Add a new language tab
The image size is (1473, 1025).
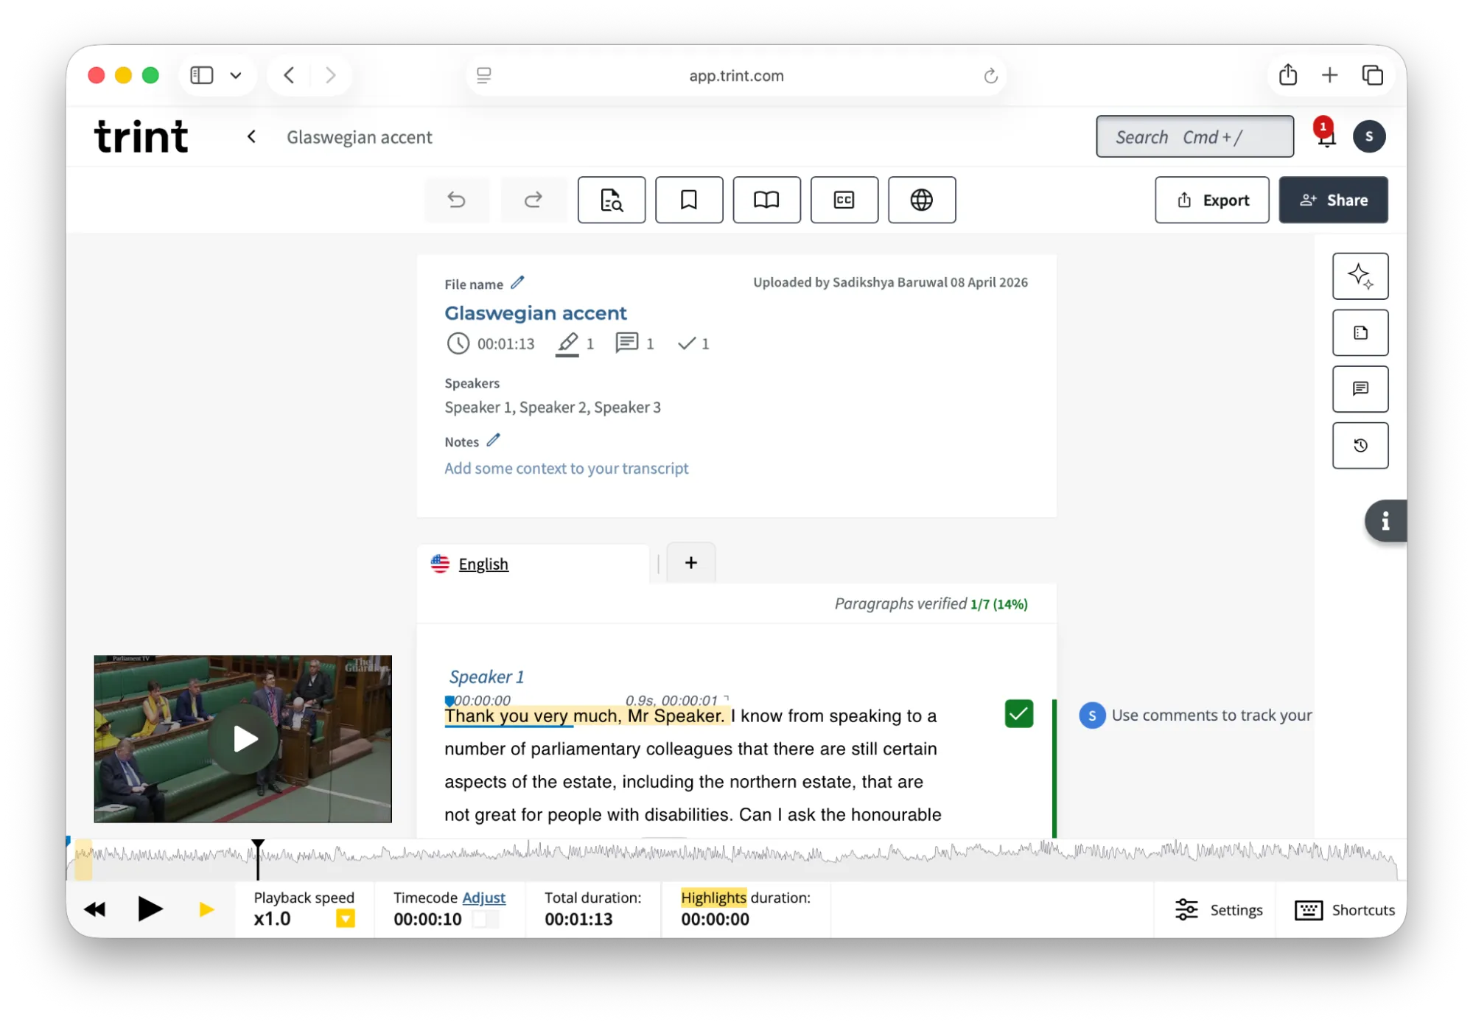click(691, 563)
